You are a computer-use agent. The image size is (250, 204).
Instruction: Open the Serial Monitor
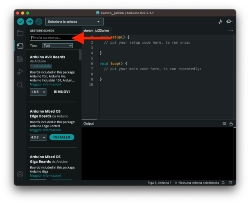[x=230, y=22]
